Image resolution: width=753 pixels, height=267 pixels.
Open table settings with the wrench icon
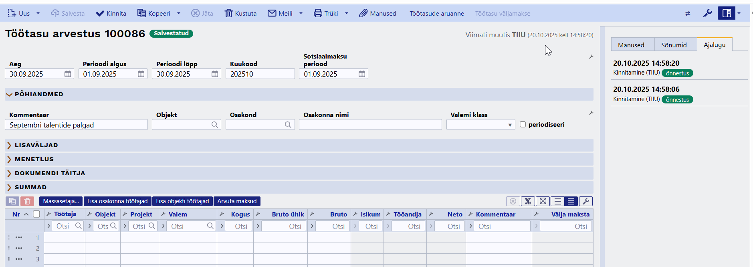coord(585,201)
